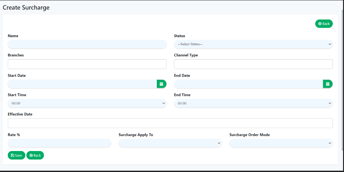Viewport: 344px width, 172px height.
Task: Click the Rate % input field
Action: (x=59, y=143)
